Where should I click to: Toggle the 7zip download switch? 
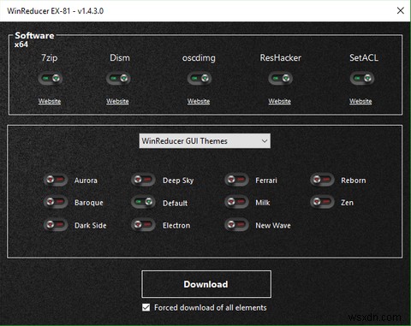click(x=51, y=78)
